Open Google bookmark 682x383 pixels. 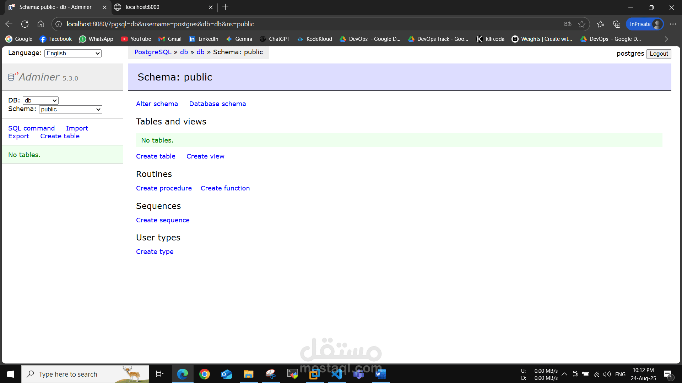click(19, 39)
